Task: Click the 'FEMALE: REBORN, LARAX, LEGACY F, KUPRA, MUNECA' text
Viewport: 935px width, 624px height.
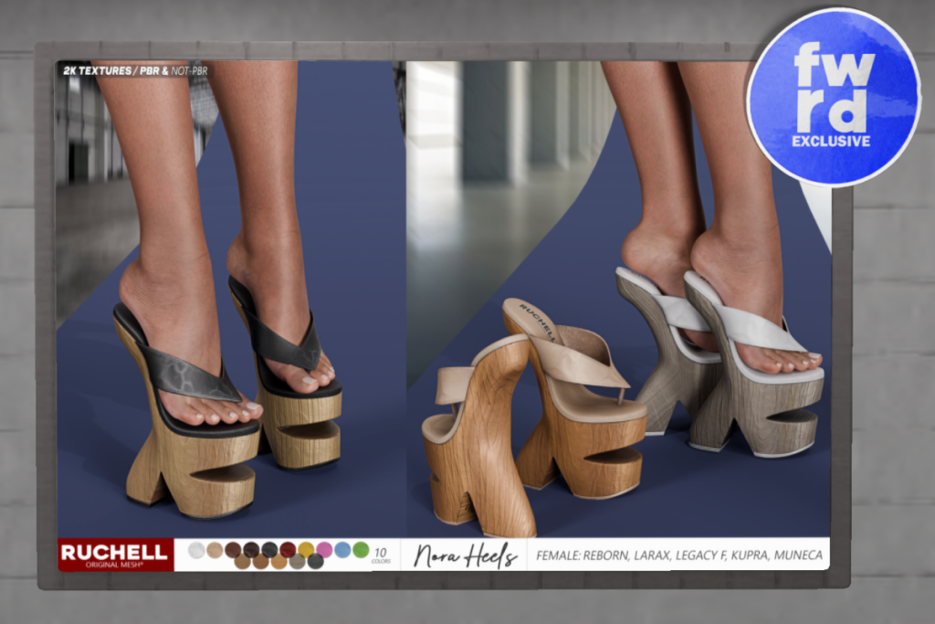Action: click(x=679, y=555)
